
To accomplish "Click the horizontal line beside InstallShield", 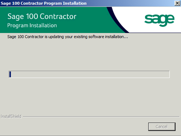I will tap(101, 117).
